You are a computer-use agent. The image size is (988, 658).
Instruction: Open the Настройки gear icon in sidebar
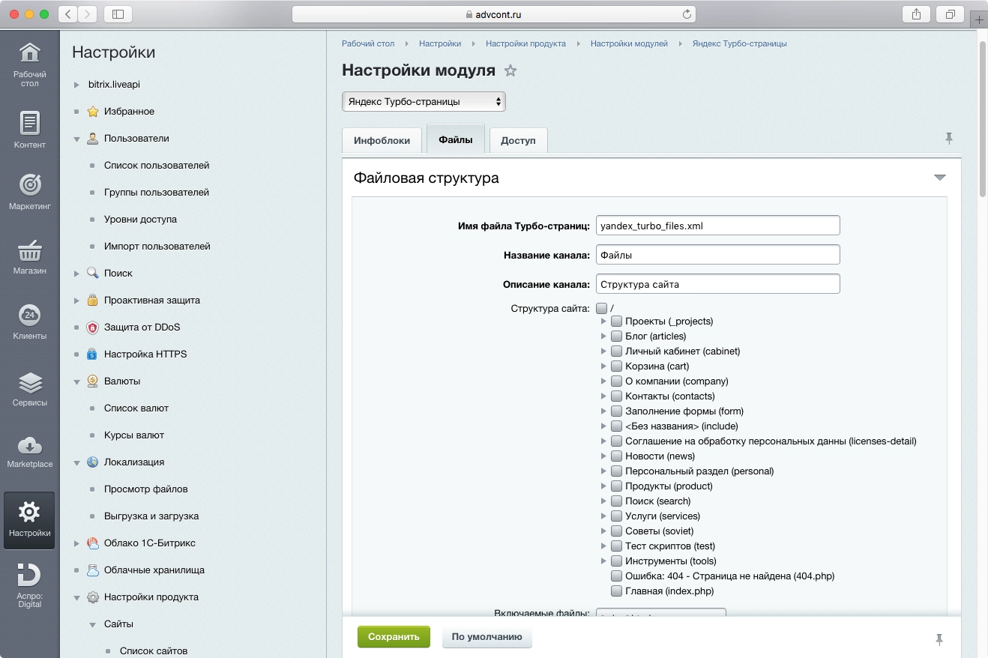29,513
